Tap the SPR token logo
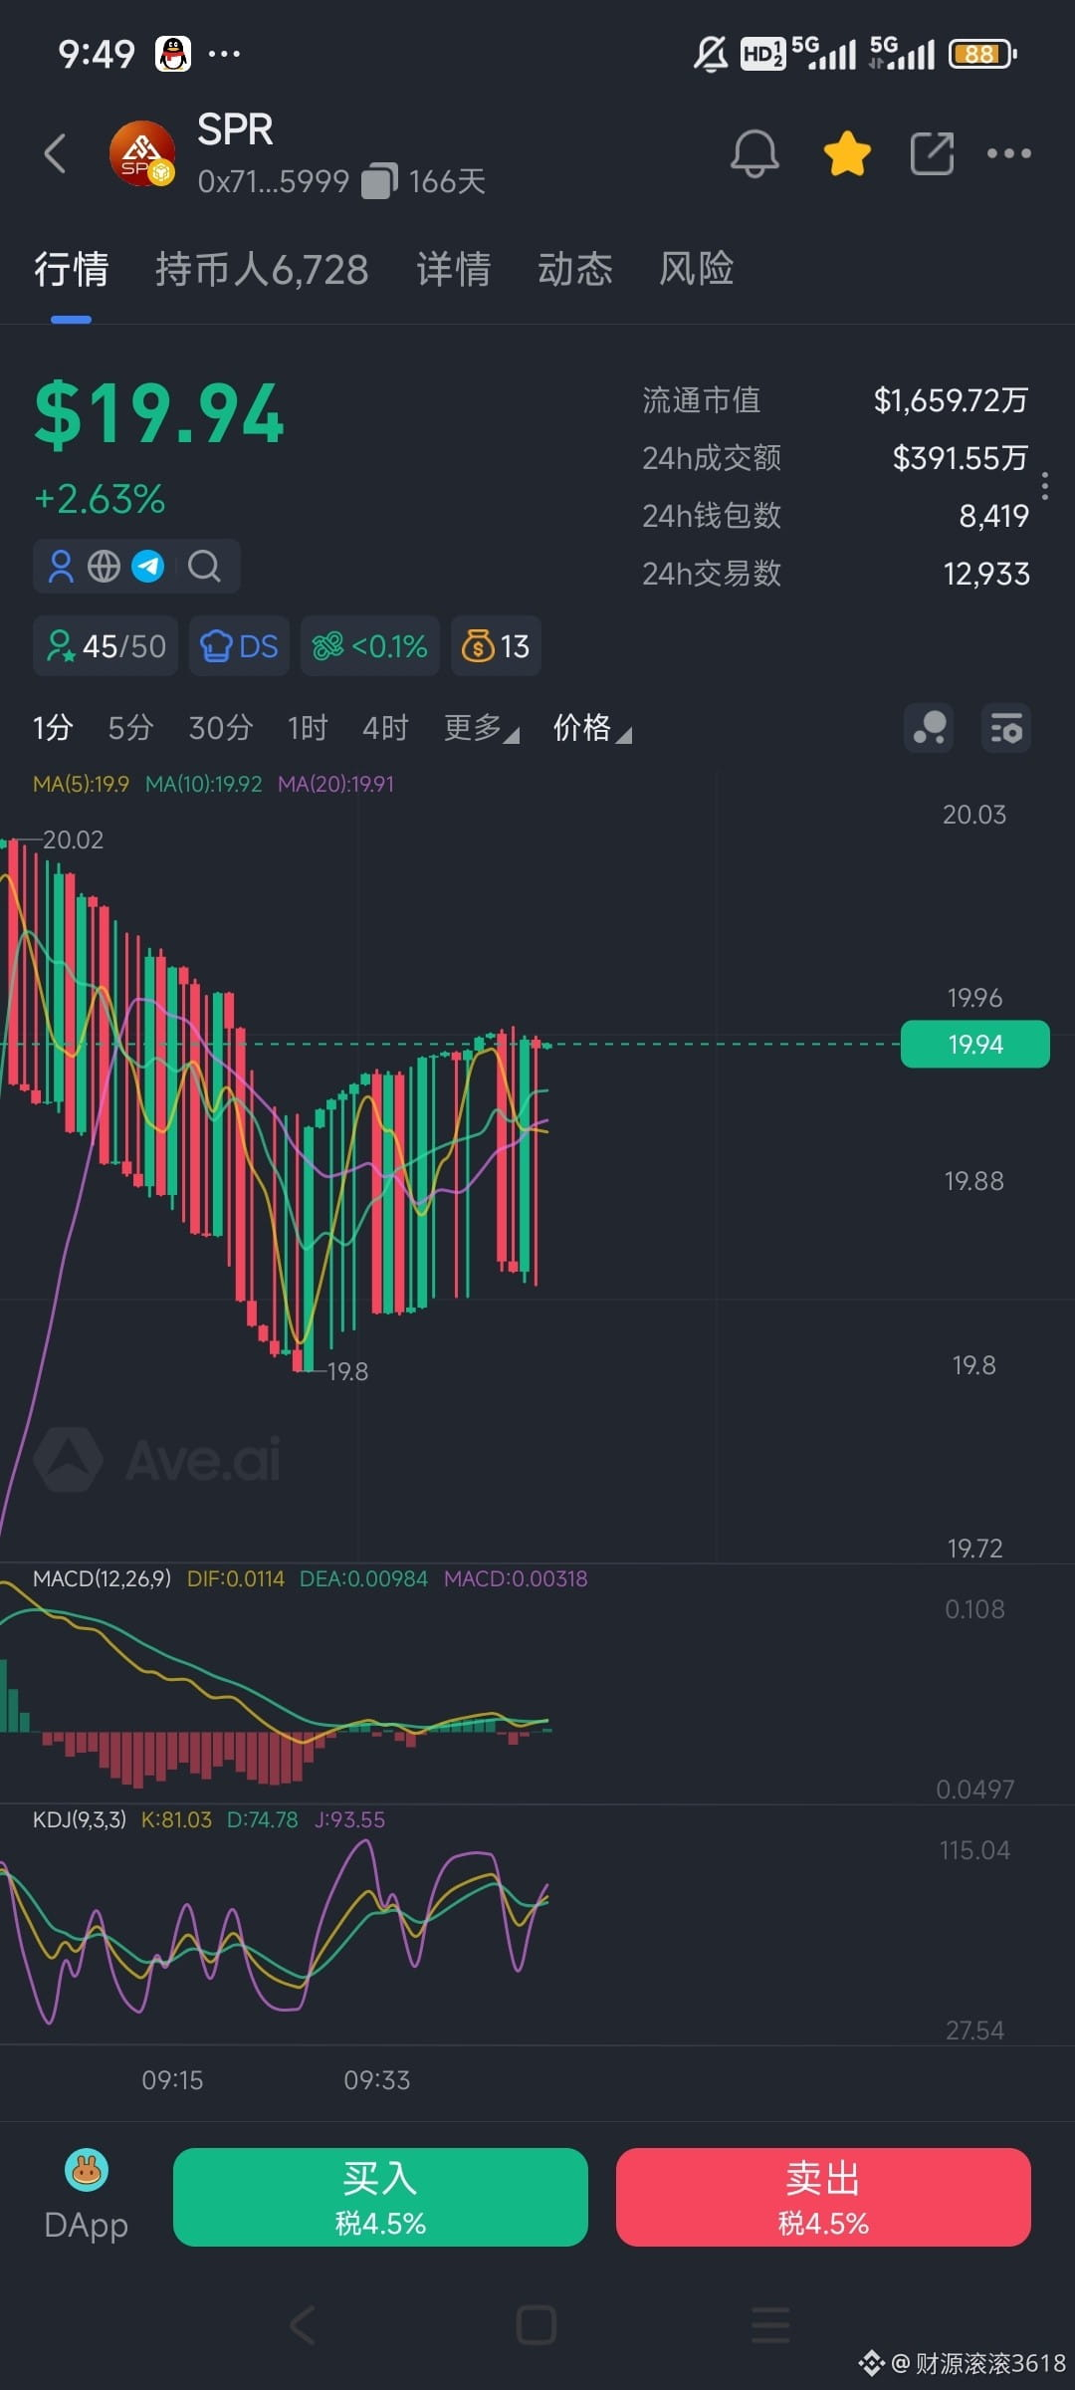This screenshot has height=2390, width=1075. (141, 153)
